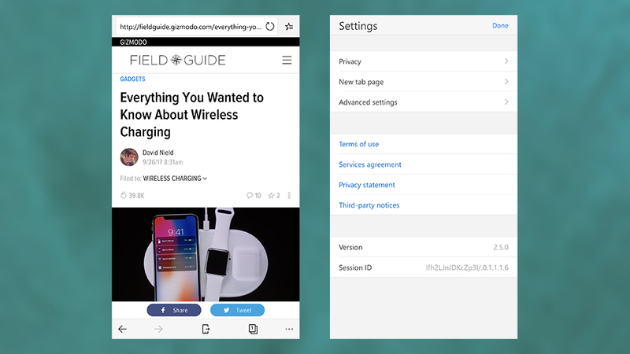Click the flame views count 39.8K
630x354 pixels.
132,195
